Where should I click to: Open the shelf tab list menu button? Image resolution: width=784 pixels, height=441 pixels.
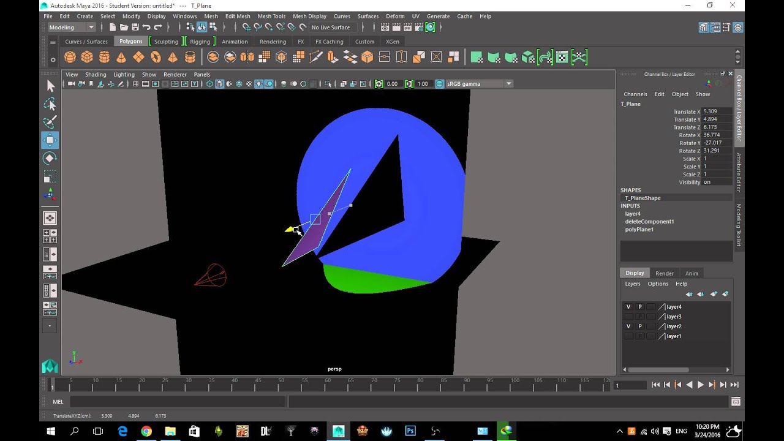(x=53, y=42)
